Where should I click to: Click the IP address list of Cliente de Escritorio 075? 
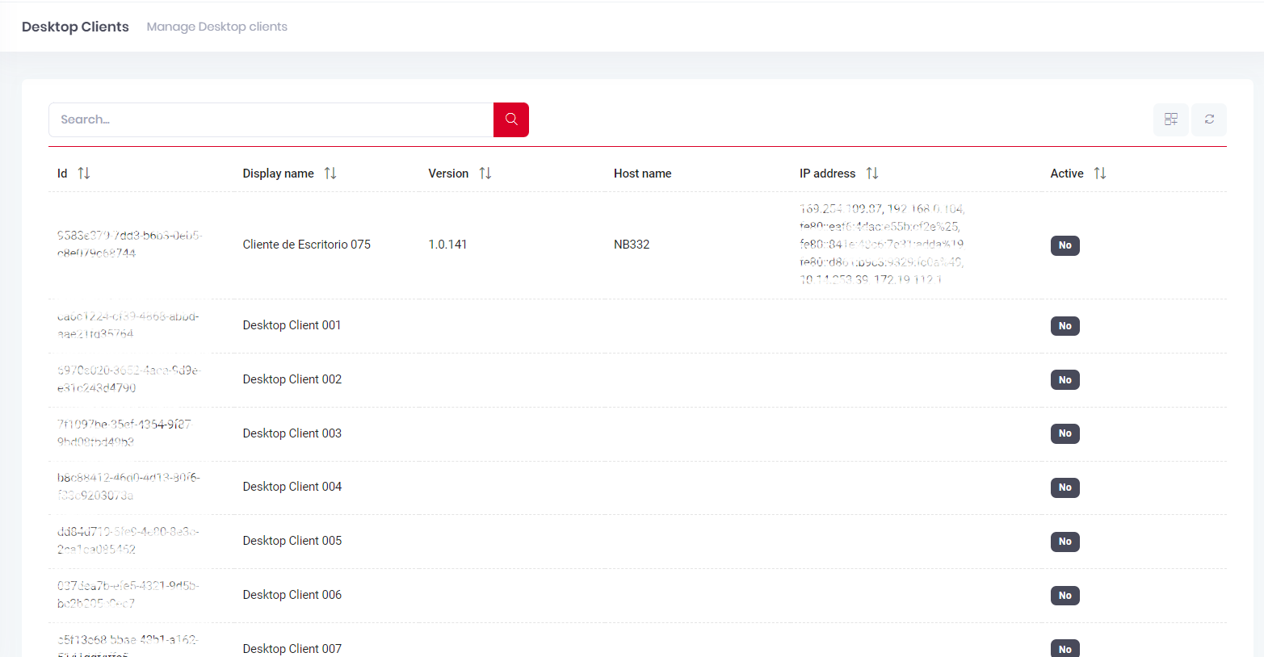coord(882,245)
